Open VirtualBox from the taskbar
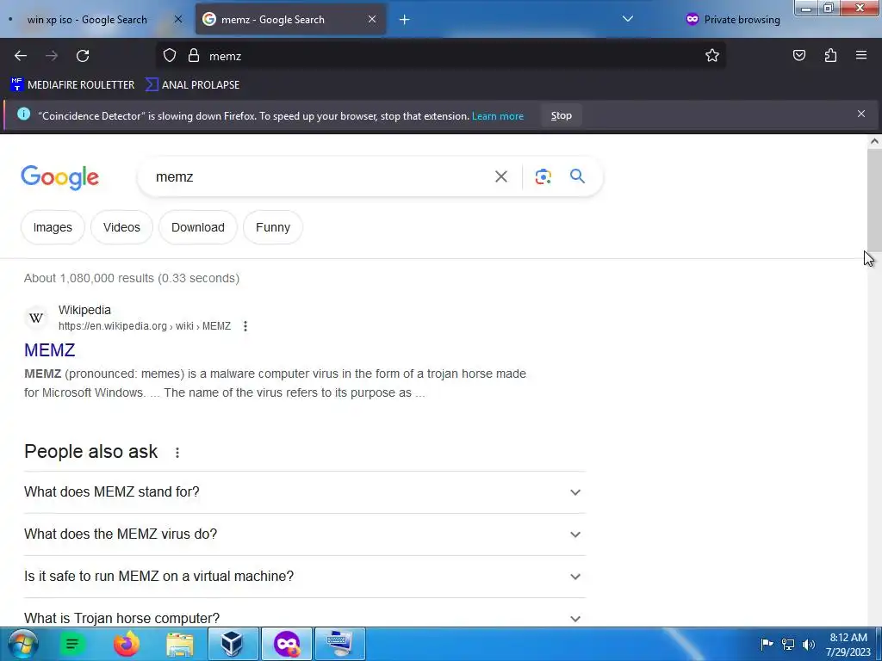This screenshot has height=661, width=882. [233, 644]
